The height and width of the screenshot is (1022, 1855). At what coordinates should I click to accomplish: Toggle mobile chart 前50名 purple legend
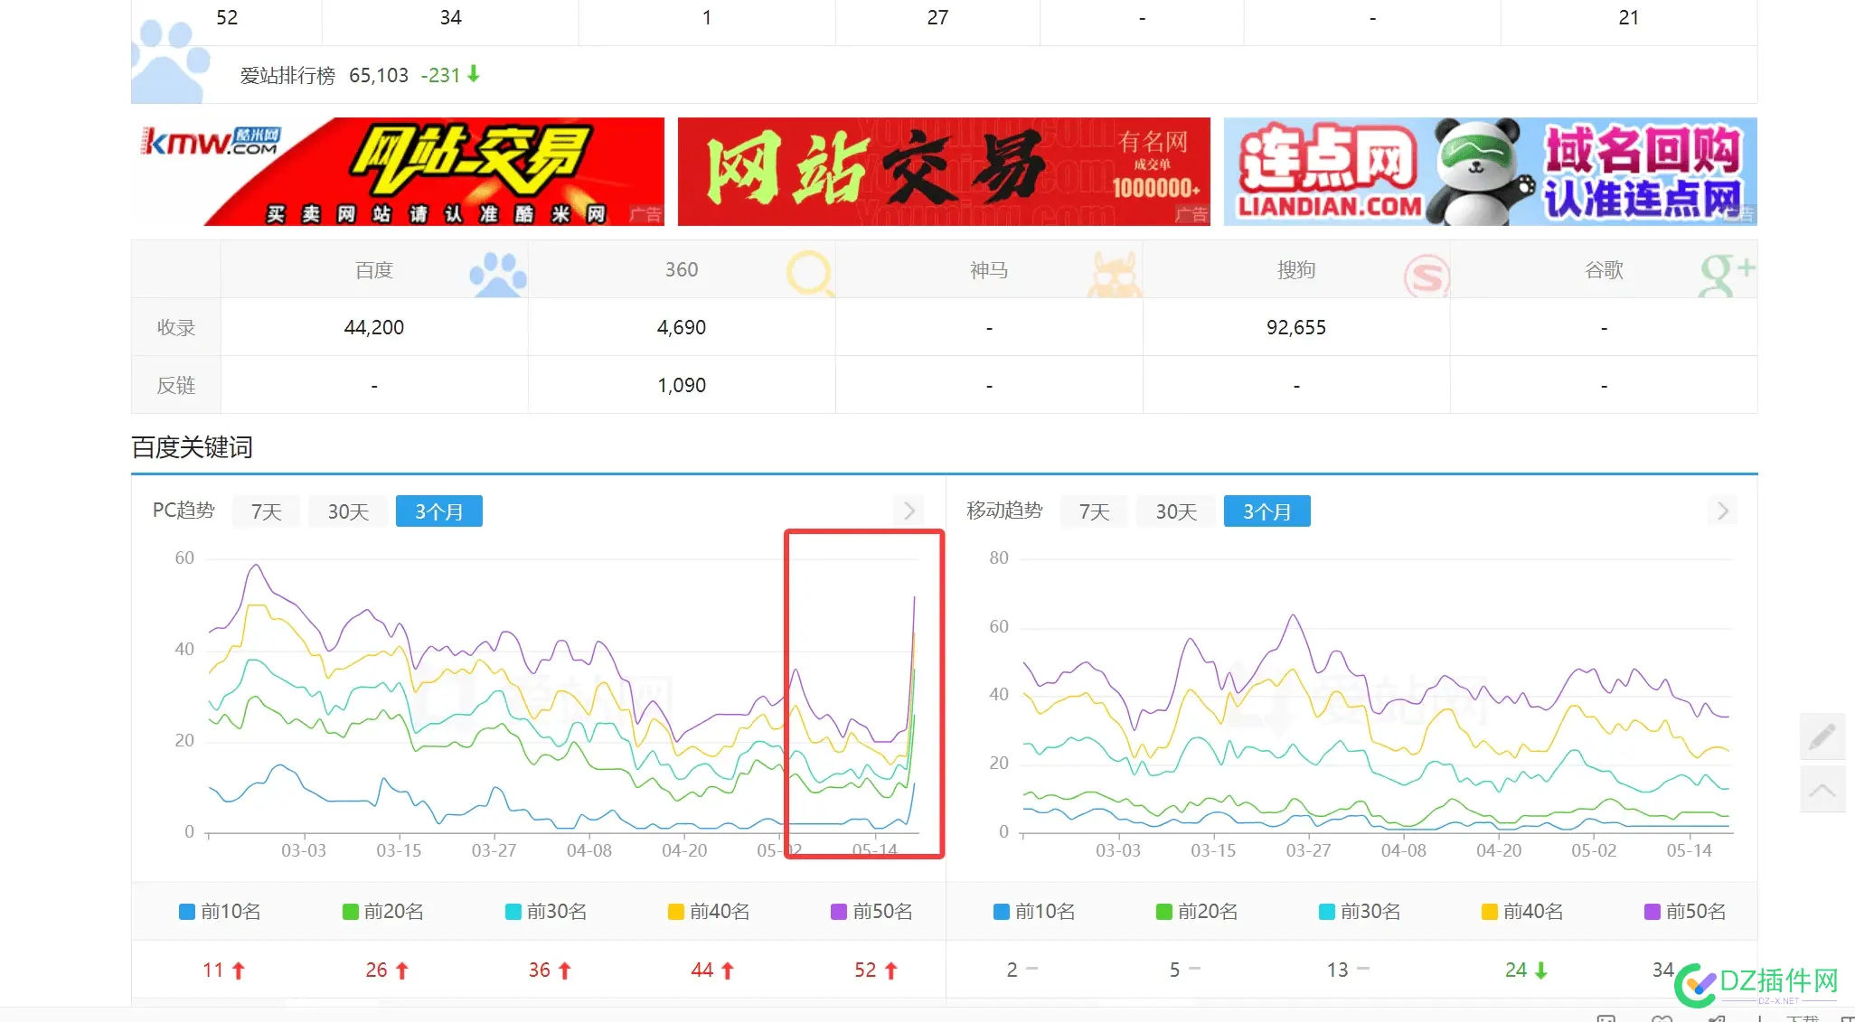click(1685, 912)
